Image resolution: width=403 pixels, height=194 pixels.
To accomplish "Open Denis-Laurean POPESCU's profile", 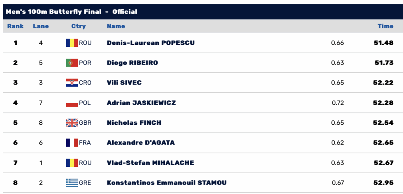I will [x=150, y=43].
